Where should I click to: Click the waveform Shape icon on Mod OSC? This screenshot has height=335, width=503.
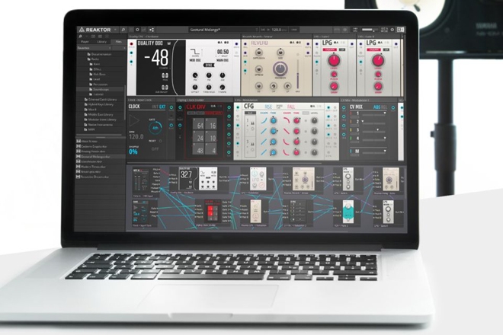[195, 52]
